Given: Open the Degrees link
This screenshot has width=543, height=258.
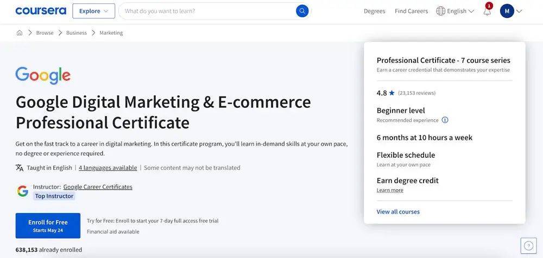Looking at the screenshot, I should (x=374, y=11).
